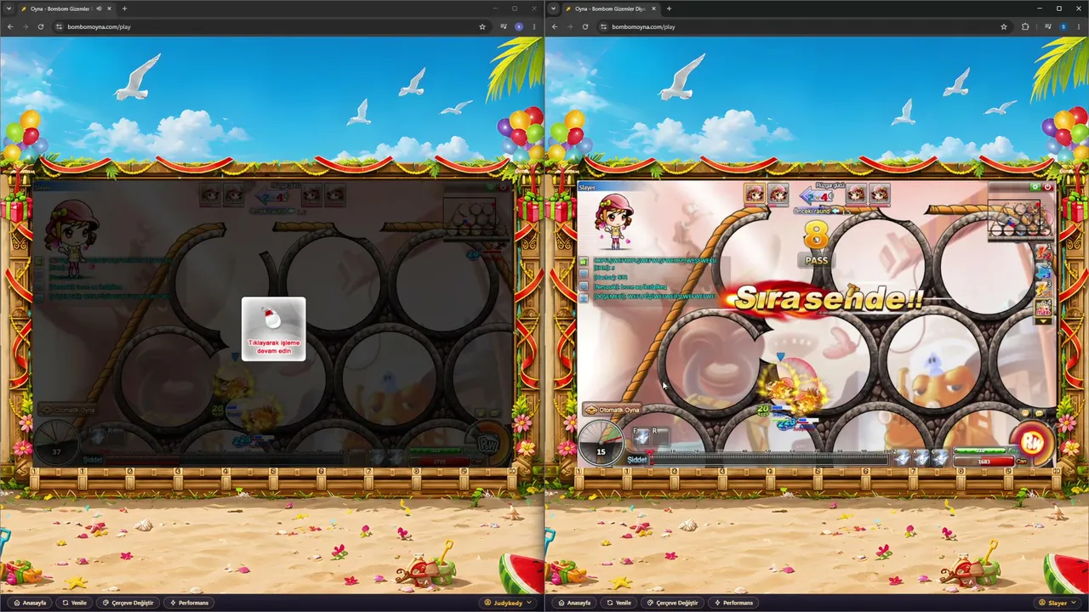Screen dimensions: 1089x612
Task: Mute the left browser tab audio
Action: point(99,8)
